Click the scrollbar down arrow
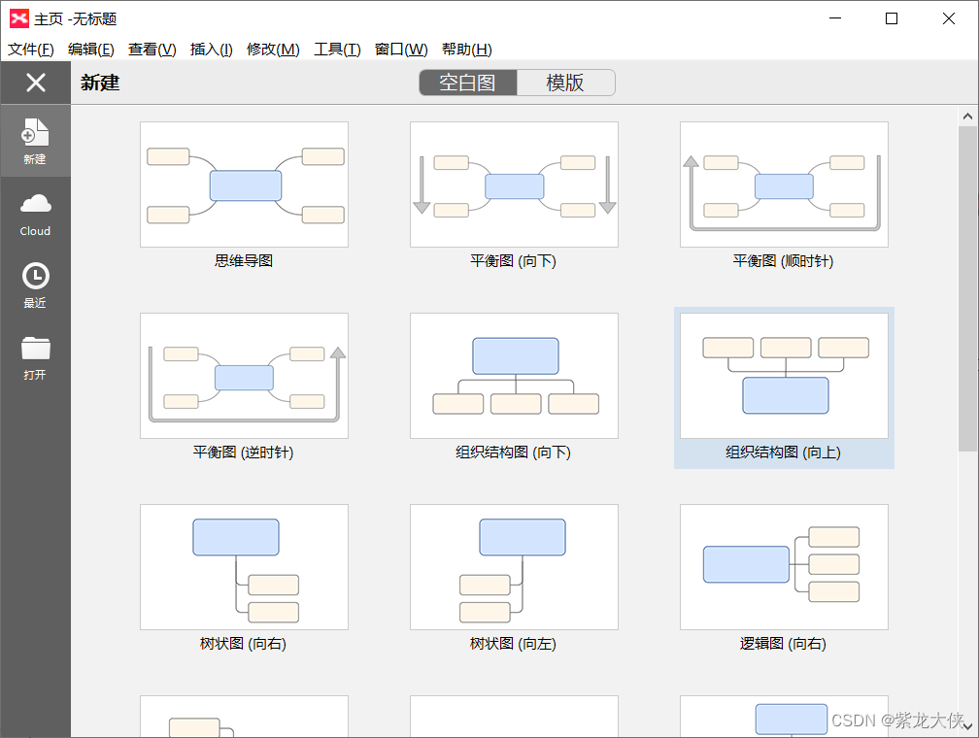 click(x=967, y=726)
